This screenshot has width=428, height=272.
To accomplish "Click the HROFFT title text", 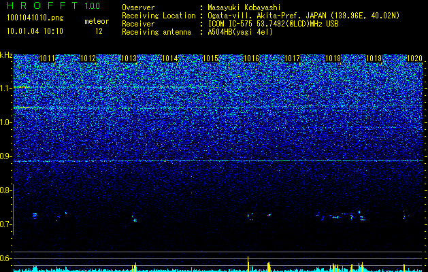I will pos(42,5).
